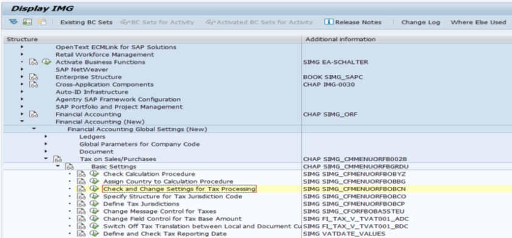This screenshot has width=512, height=238.
Task: Open documentation icon for Financial Accounting
Action: tap(33, 114)
